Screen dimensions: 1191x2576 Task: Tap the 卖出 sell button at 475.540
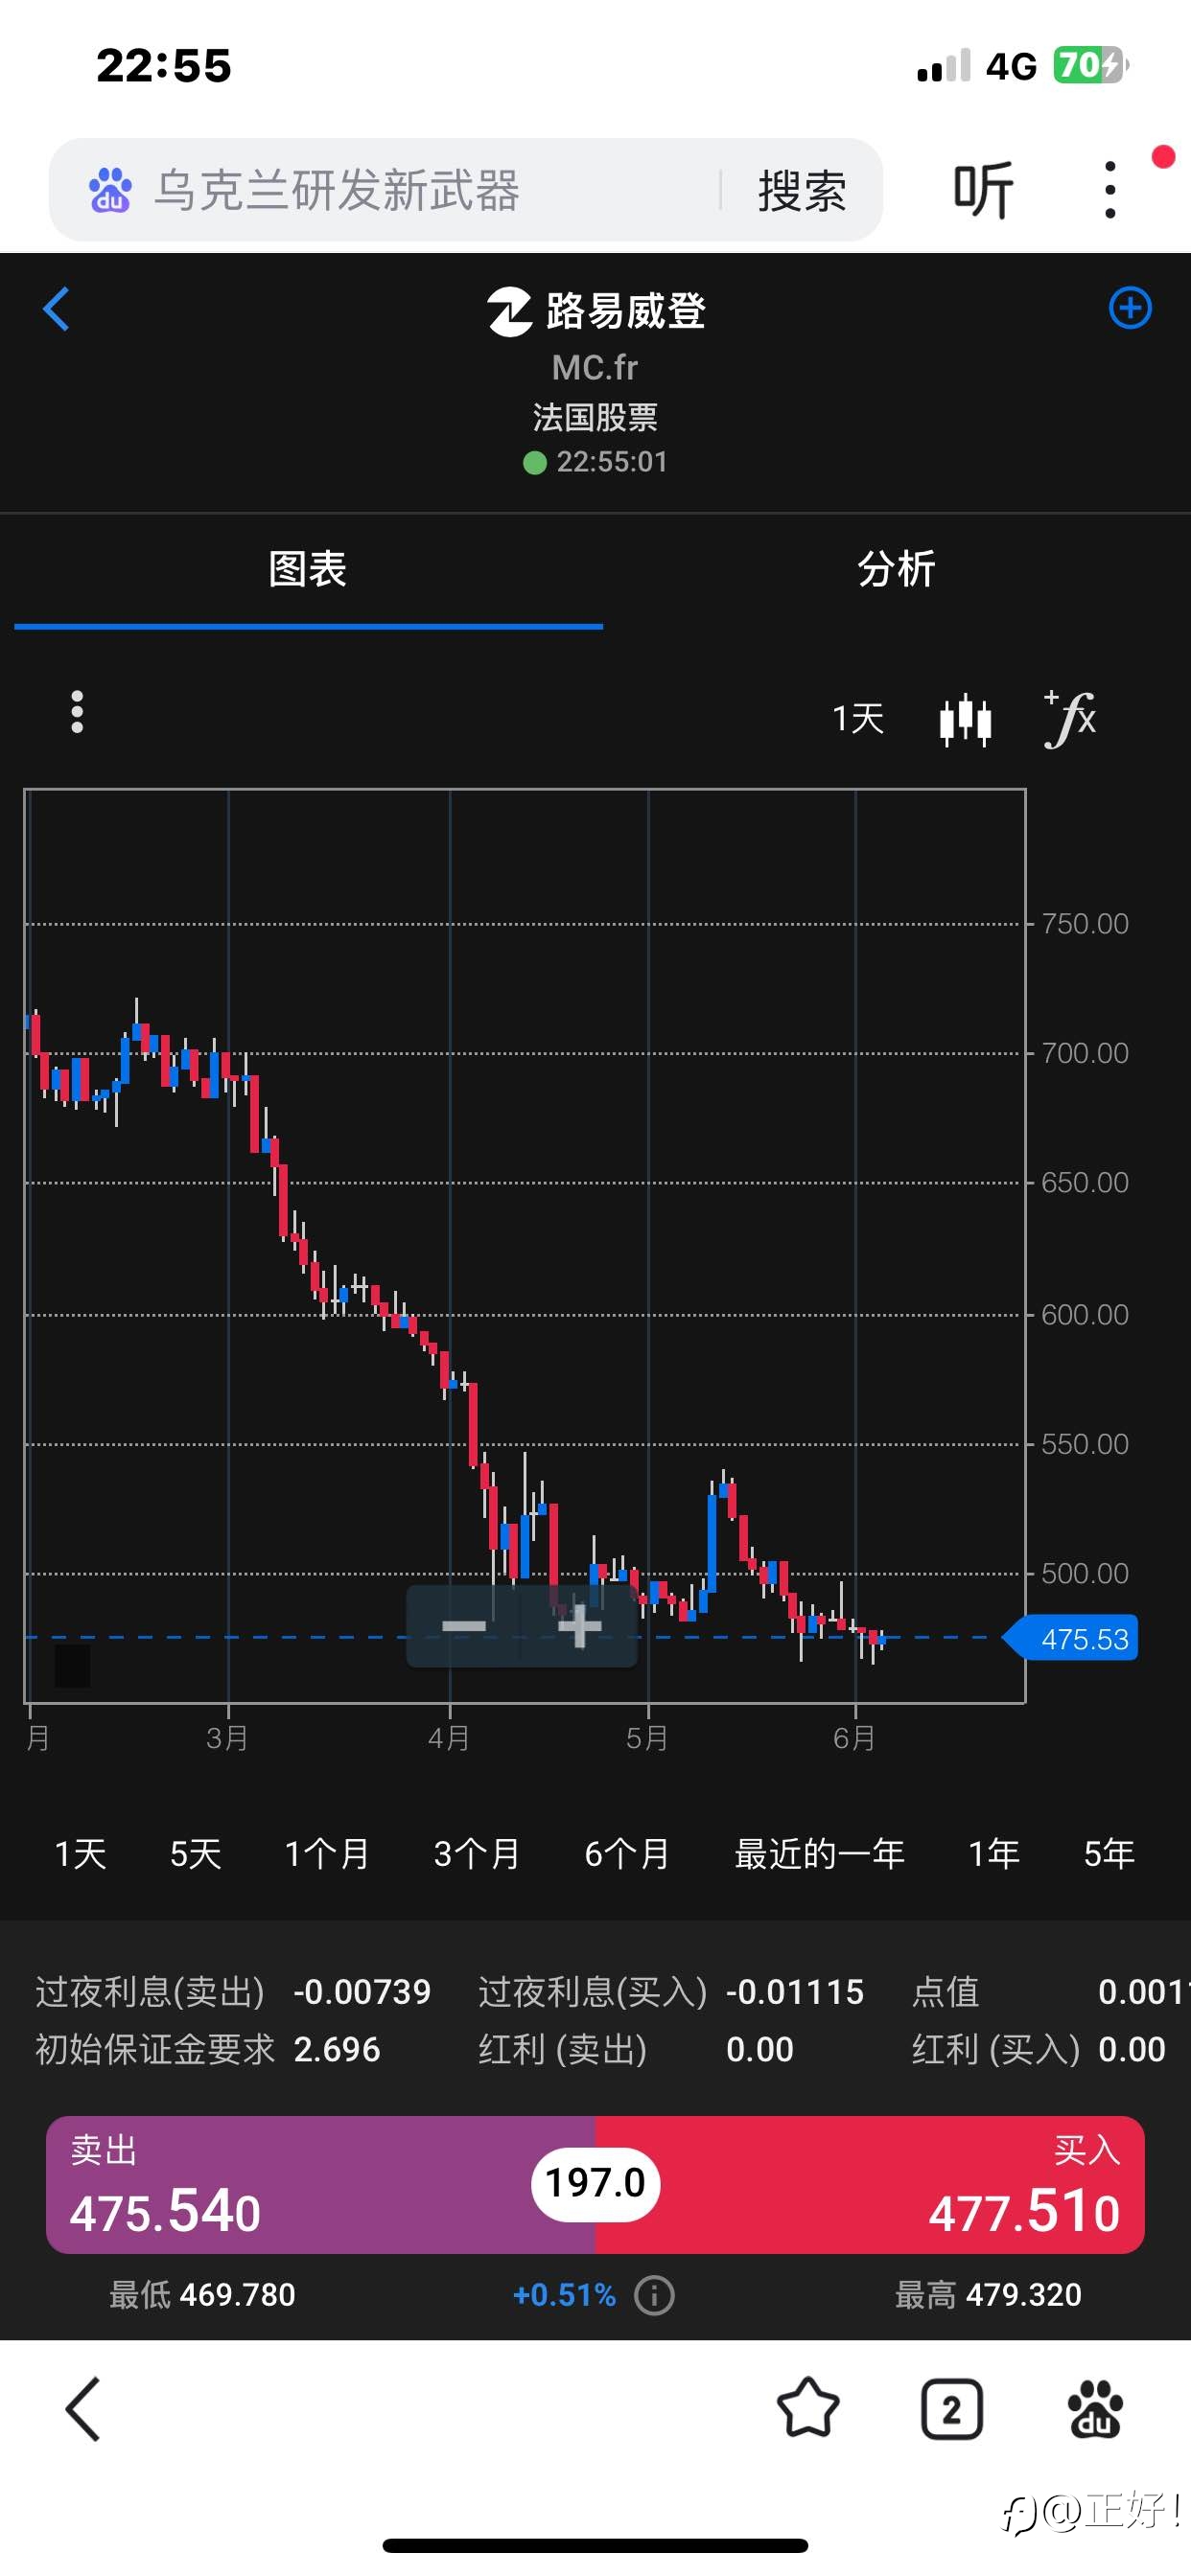tap(320, 2185)
